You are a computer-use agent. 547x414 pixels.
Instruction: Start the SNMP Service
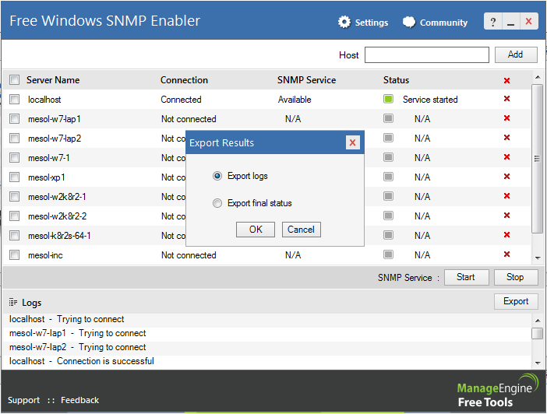[x=466, y=277]
